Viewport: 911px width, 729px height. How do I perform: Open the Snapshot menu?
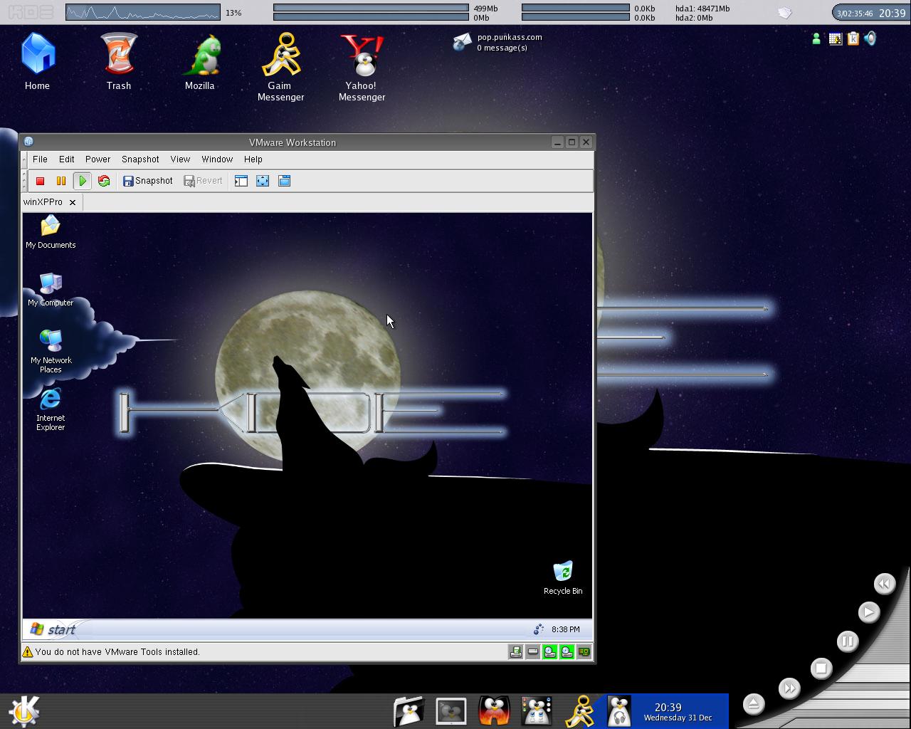click(140, 159)
